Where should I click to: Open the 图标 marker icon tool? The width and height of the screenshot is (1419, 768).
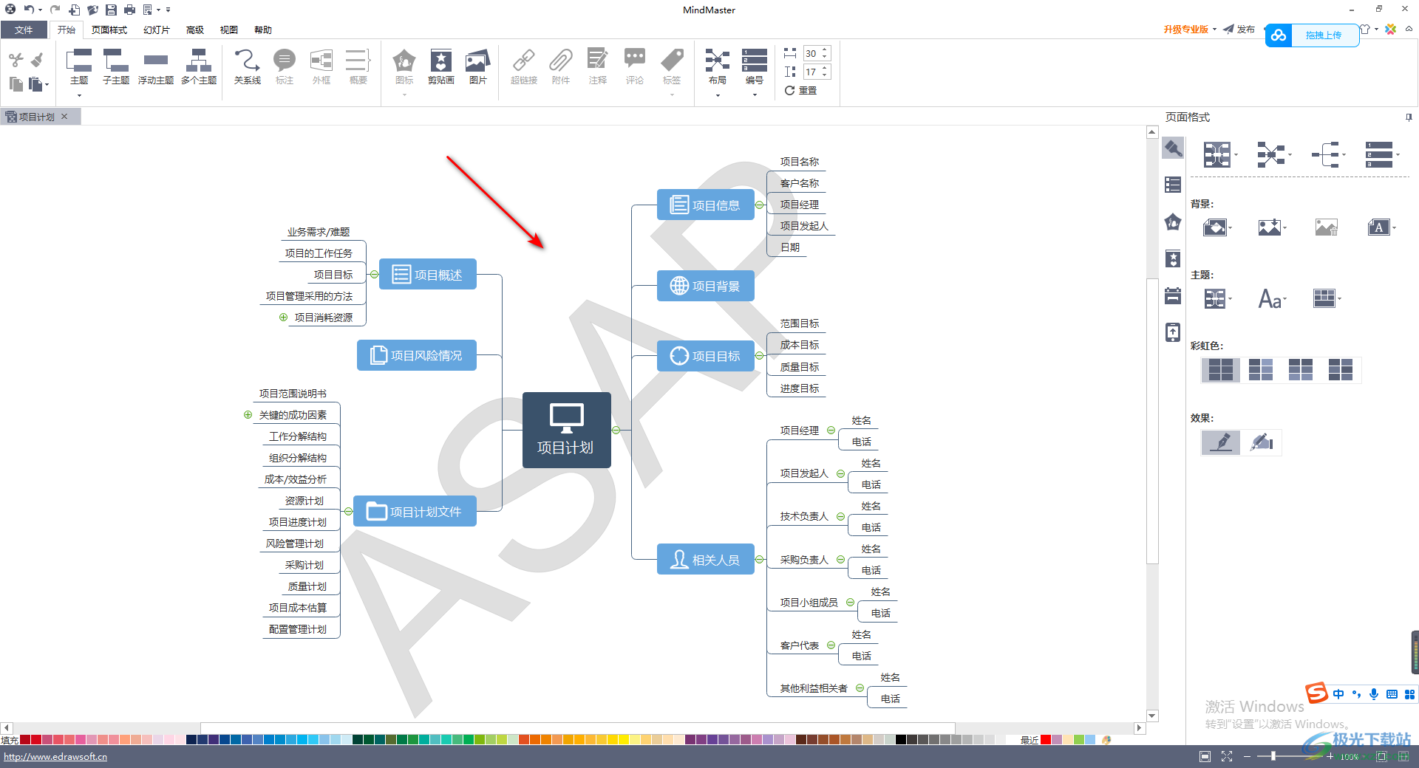404,60
